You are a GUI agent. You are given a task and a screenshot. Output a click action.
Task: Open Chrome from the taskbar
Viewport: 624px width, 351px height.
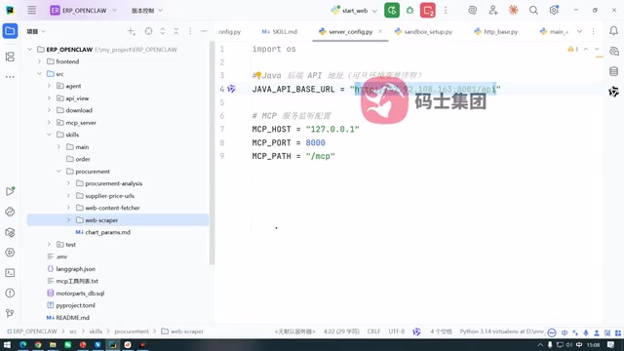coord(38,344)
